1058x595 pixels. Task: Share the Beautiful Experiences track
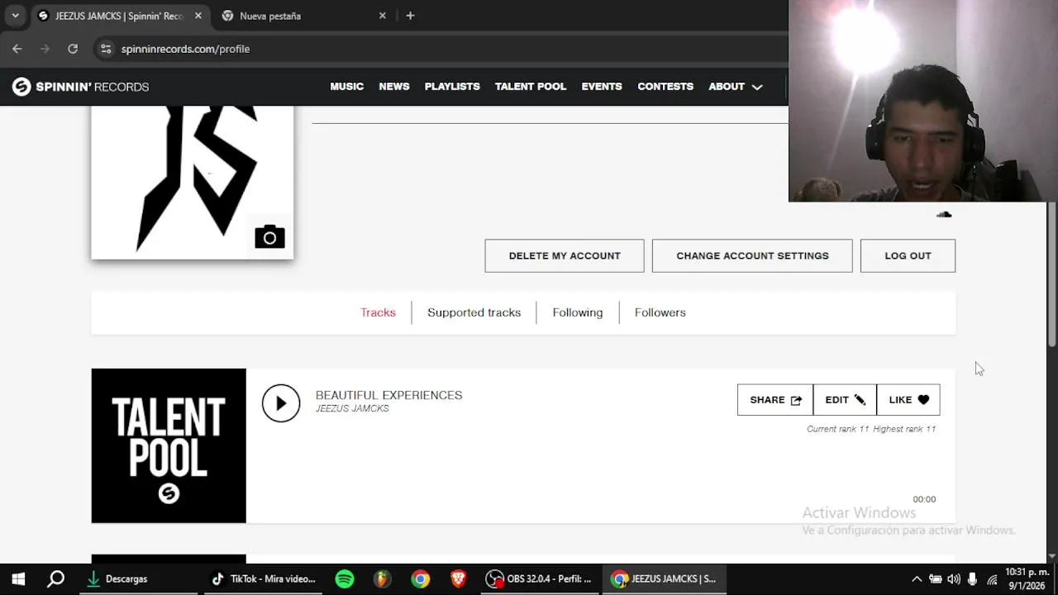(x=775, y=400)
